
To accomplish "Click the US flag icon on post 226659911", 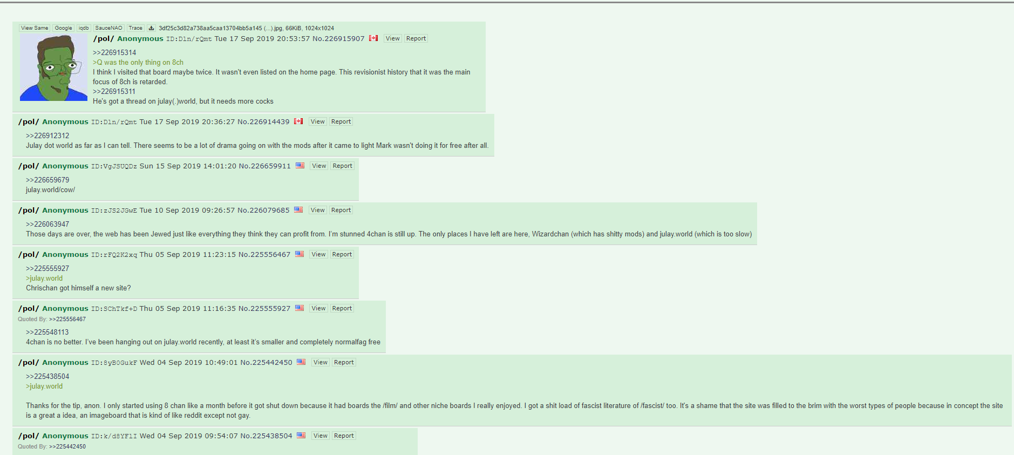I will (x=300, y=166).
